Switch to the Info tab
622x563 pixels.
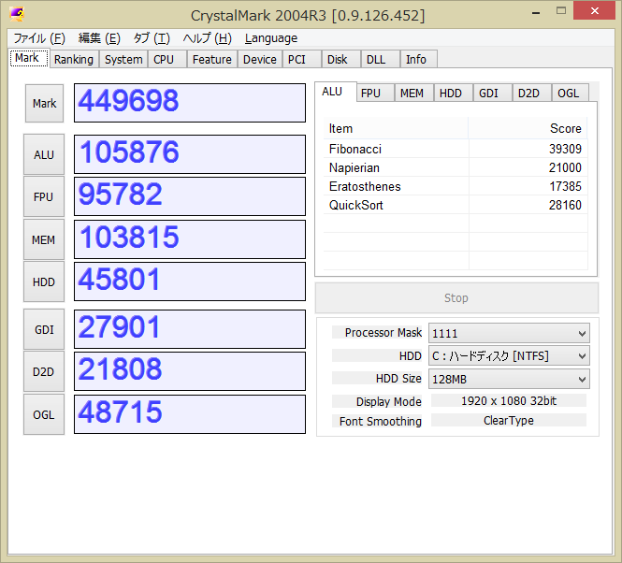coord(419,59)
